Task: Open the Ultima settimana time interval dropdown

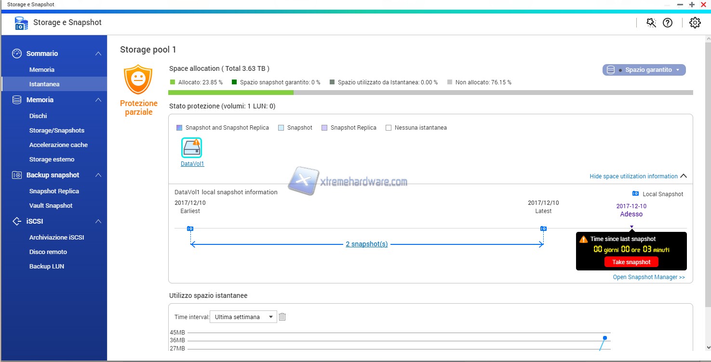Action: 243,317
